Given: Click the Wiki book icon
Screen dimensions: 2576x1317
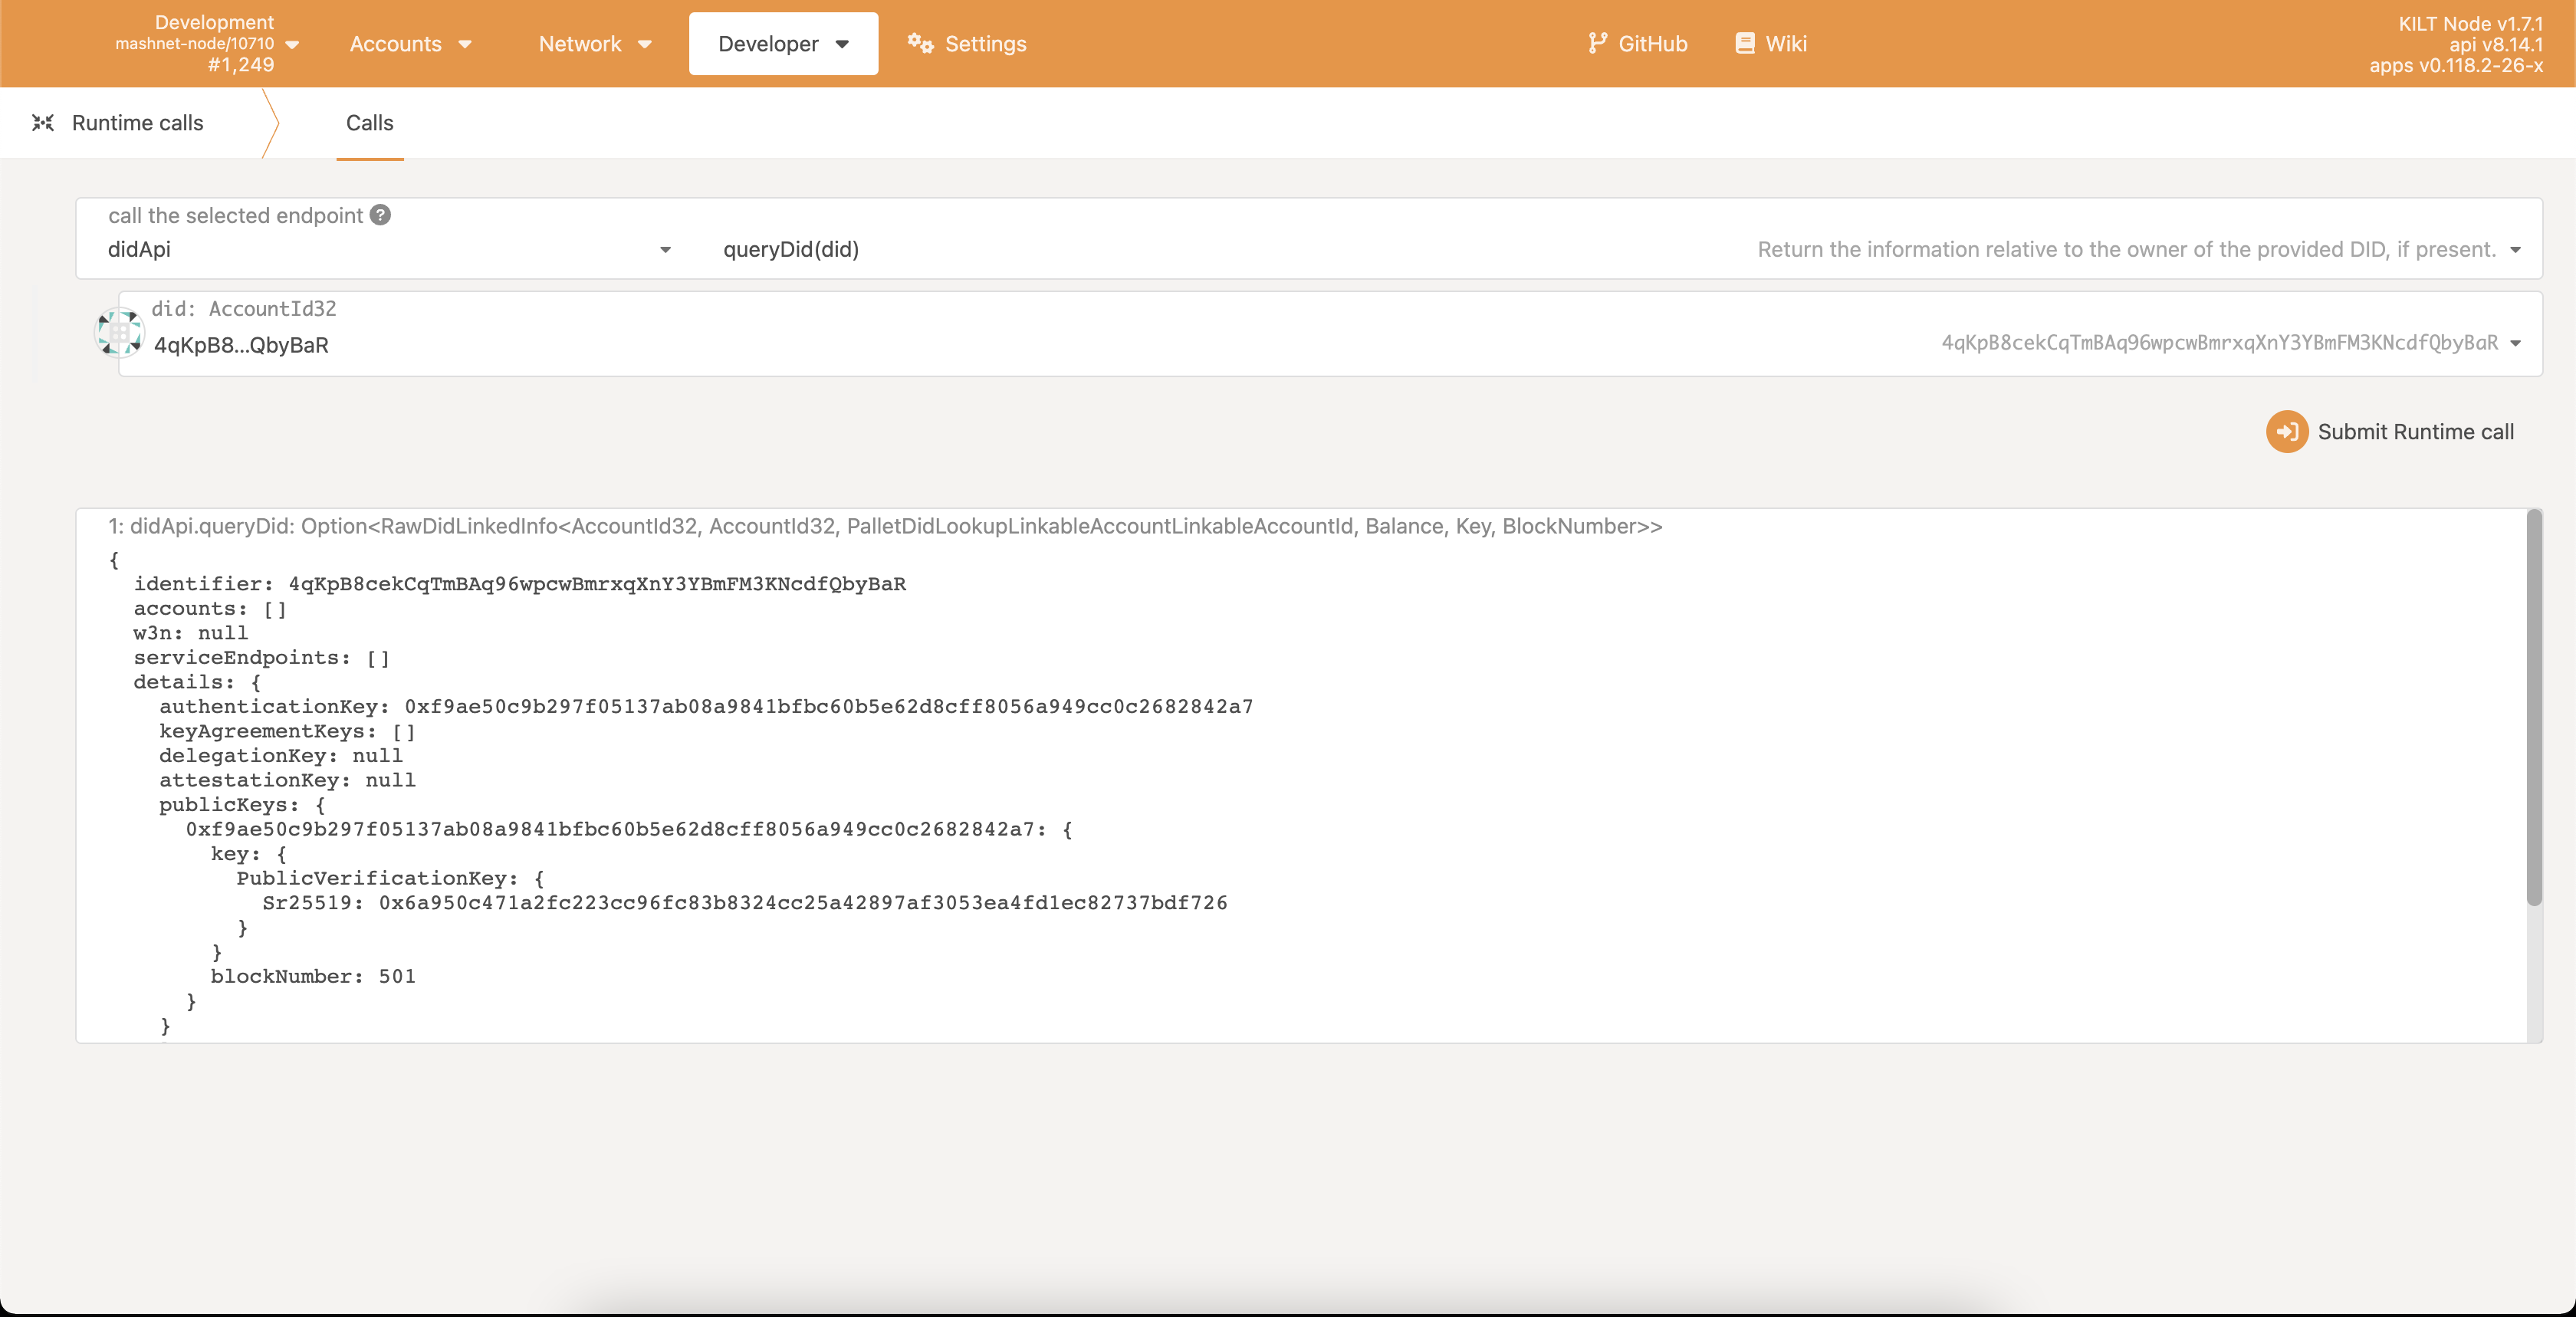Looking at the screenshot, I should [1745, 43].
